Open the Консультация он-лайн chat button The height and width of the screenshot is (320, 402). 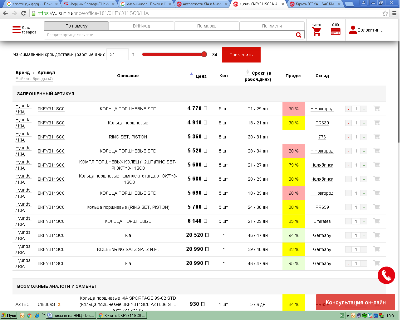(355, 302)
